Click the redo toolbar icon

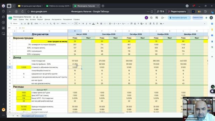25,24
